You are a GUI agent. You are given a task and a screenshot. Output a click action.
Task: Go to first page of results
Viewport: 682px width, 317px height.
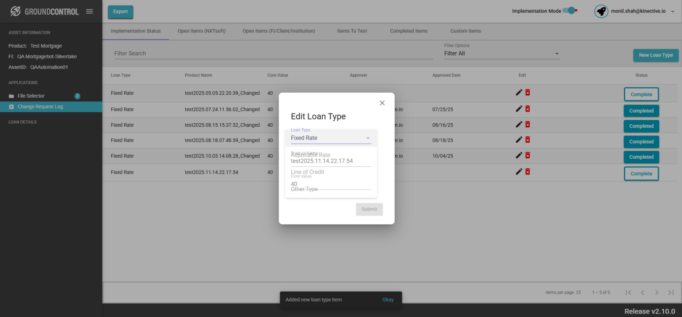coord(628,292)
